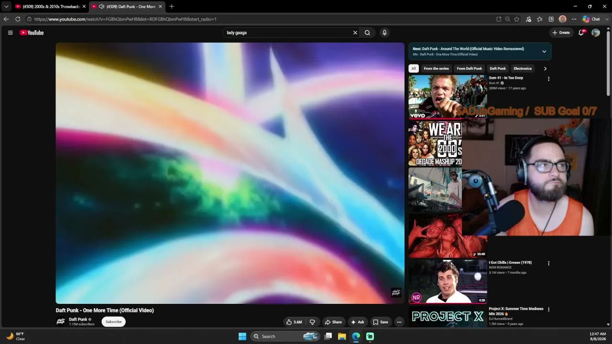Open the I Got Chills Grease thumbnail
612x344 pixels.
(x=448, y=281)
